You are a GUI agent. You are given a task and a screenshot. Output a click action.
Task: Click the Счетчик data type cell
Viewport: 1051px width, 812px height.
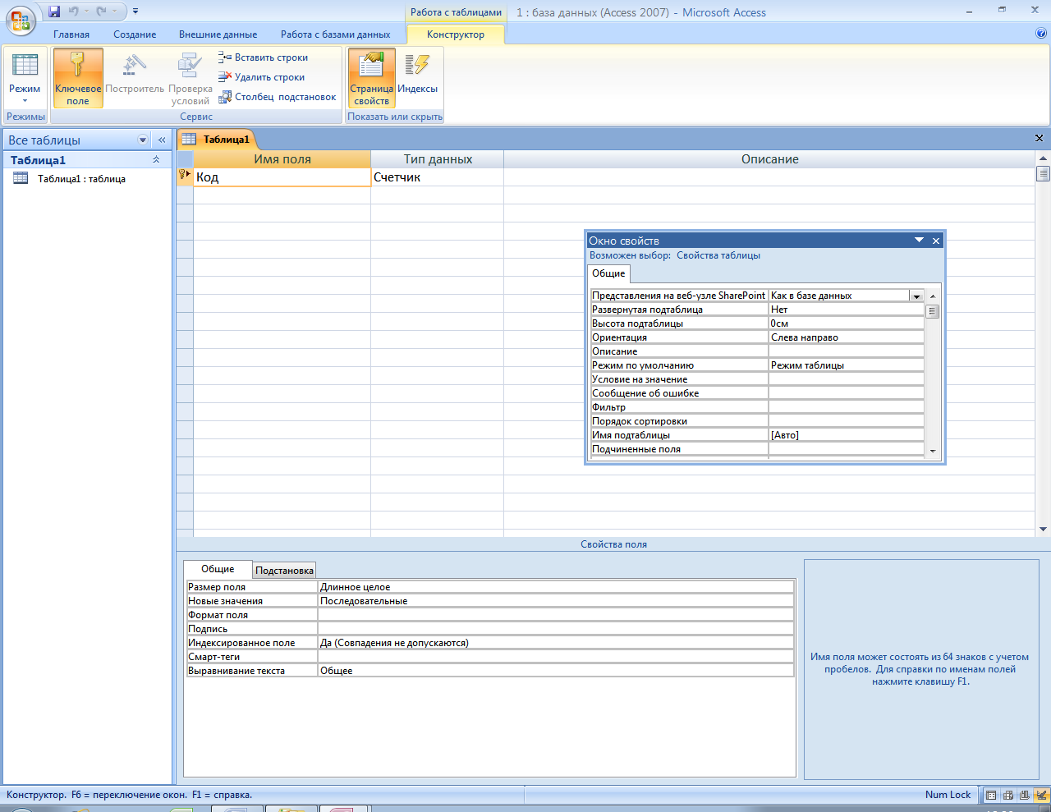pyautogui.click(x=437, y=177)
